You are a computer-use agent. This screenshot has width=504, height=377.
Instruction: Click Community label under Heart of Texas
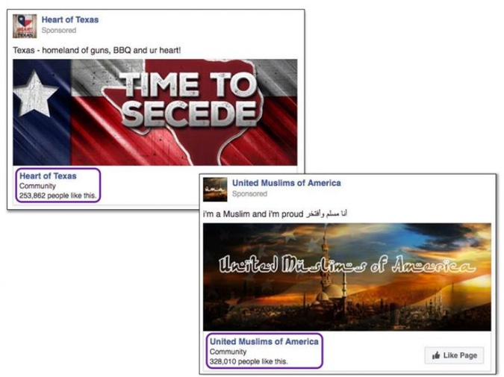pos(37,186)
